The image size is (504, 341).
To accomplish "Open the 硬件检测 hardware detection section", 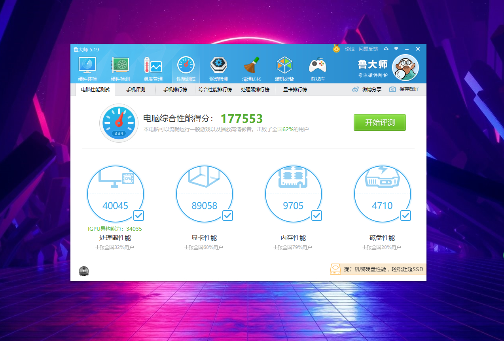I will click(x=120, y=69).
